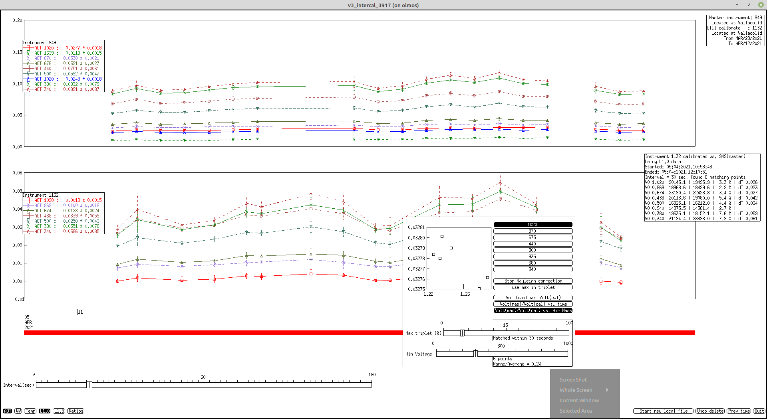
Task: Choose Selected Area in screenshot menu
Action: (576, 411)
